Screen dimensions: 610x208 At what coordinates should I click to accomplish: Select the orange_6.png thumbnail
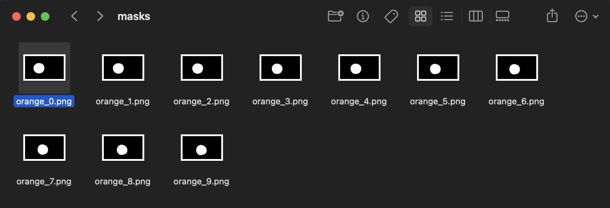[517, 68]
